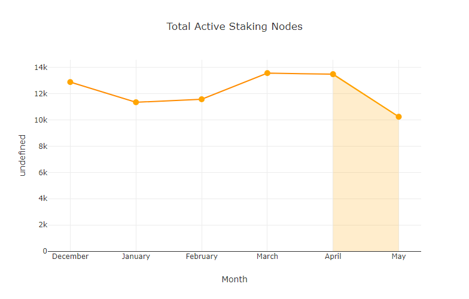
Task: Click the March data point marker
Action: [267, 73]
